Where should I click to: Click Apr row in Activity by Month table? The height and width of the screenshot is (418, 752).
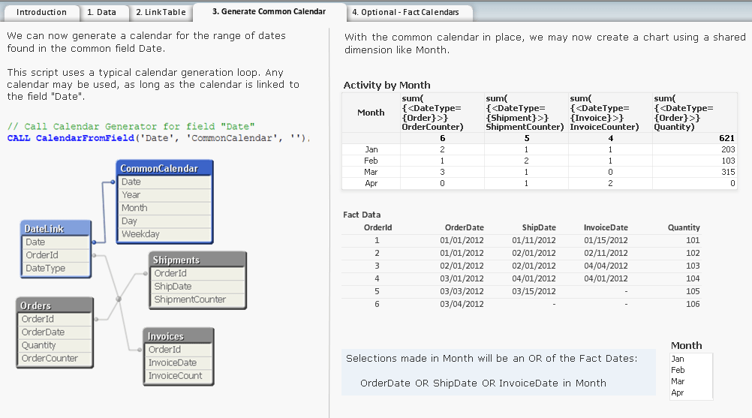coord(539,183)
